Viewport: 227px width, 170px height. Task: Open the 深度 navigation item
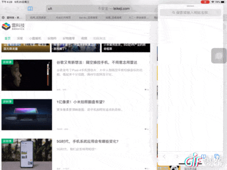click(x=20, y=38)
